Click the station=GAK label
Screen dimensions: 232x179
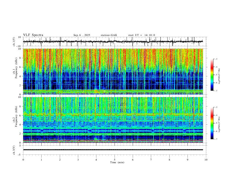click(x=109, y=35)
